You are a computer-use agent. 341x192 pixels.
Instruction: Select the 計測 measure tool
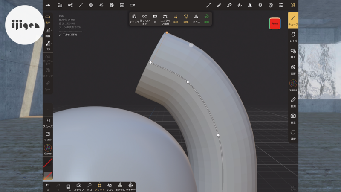pyautogui.click(x=293, y=102)
